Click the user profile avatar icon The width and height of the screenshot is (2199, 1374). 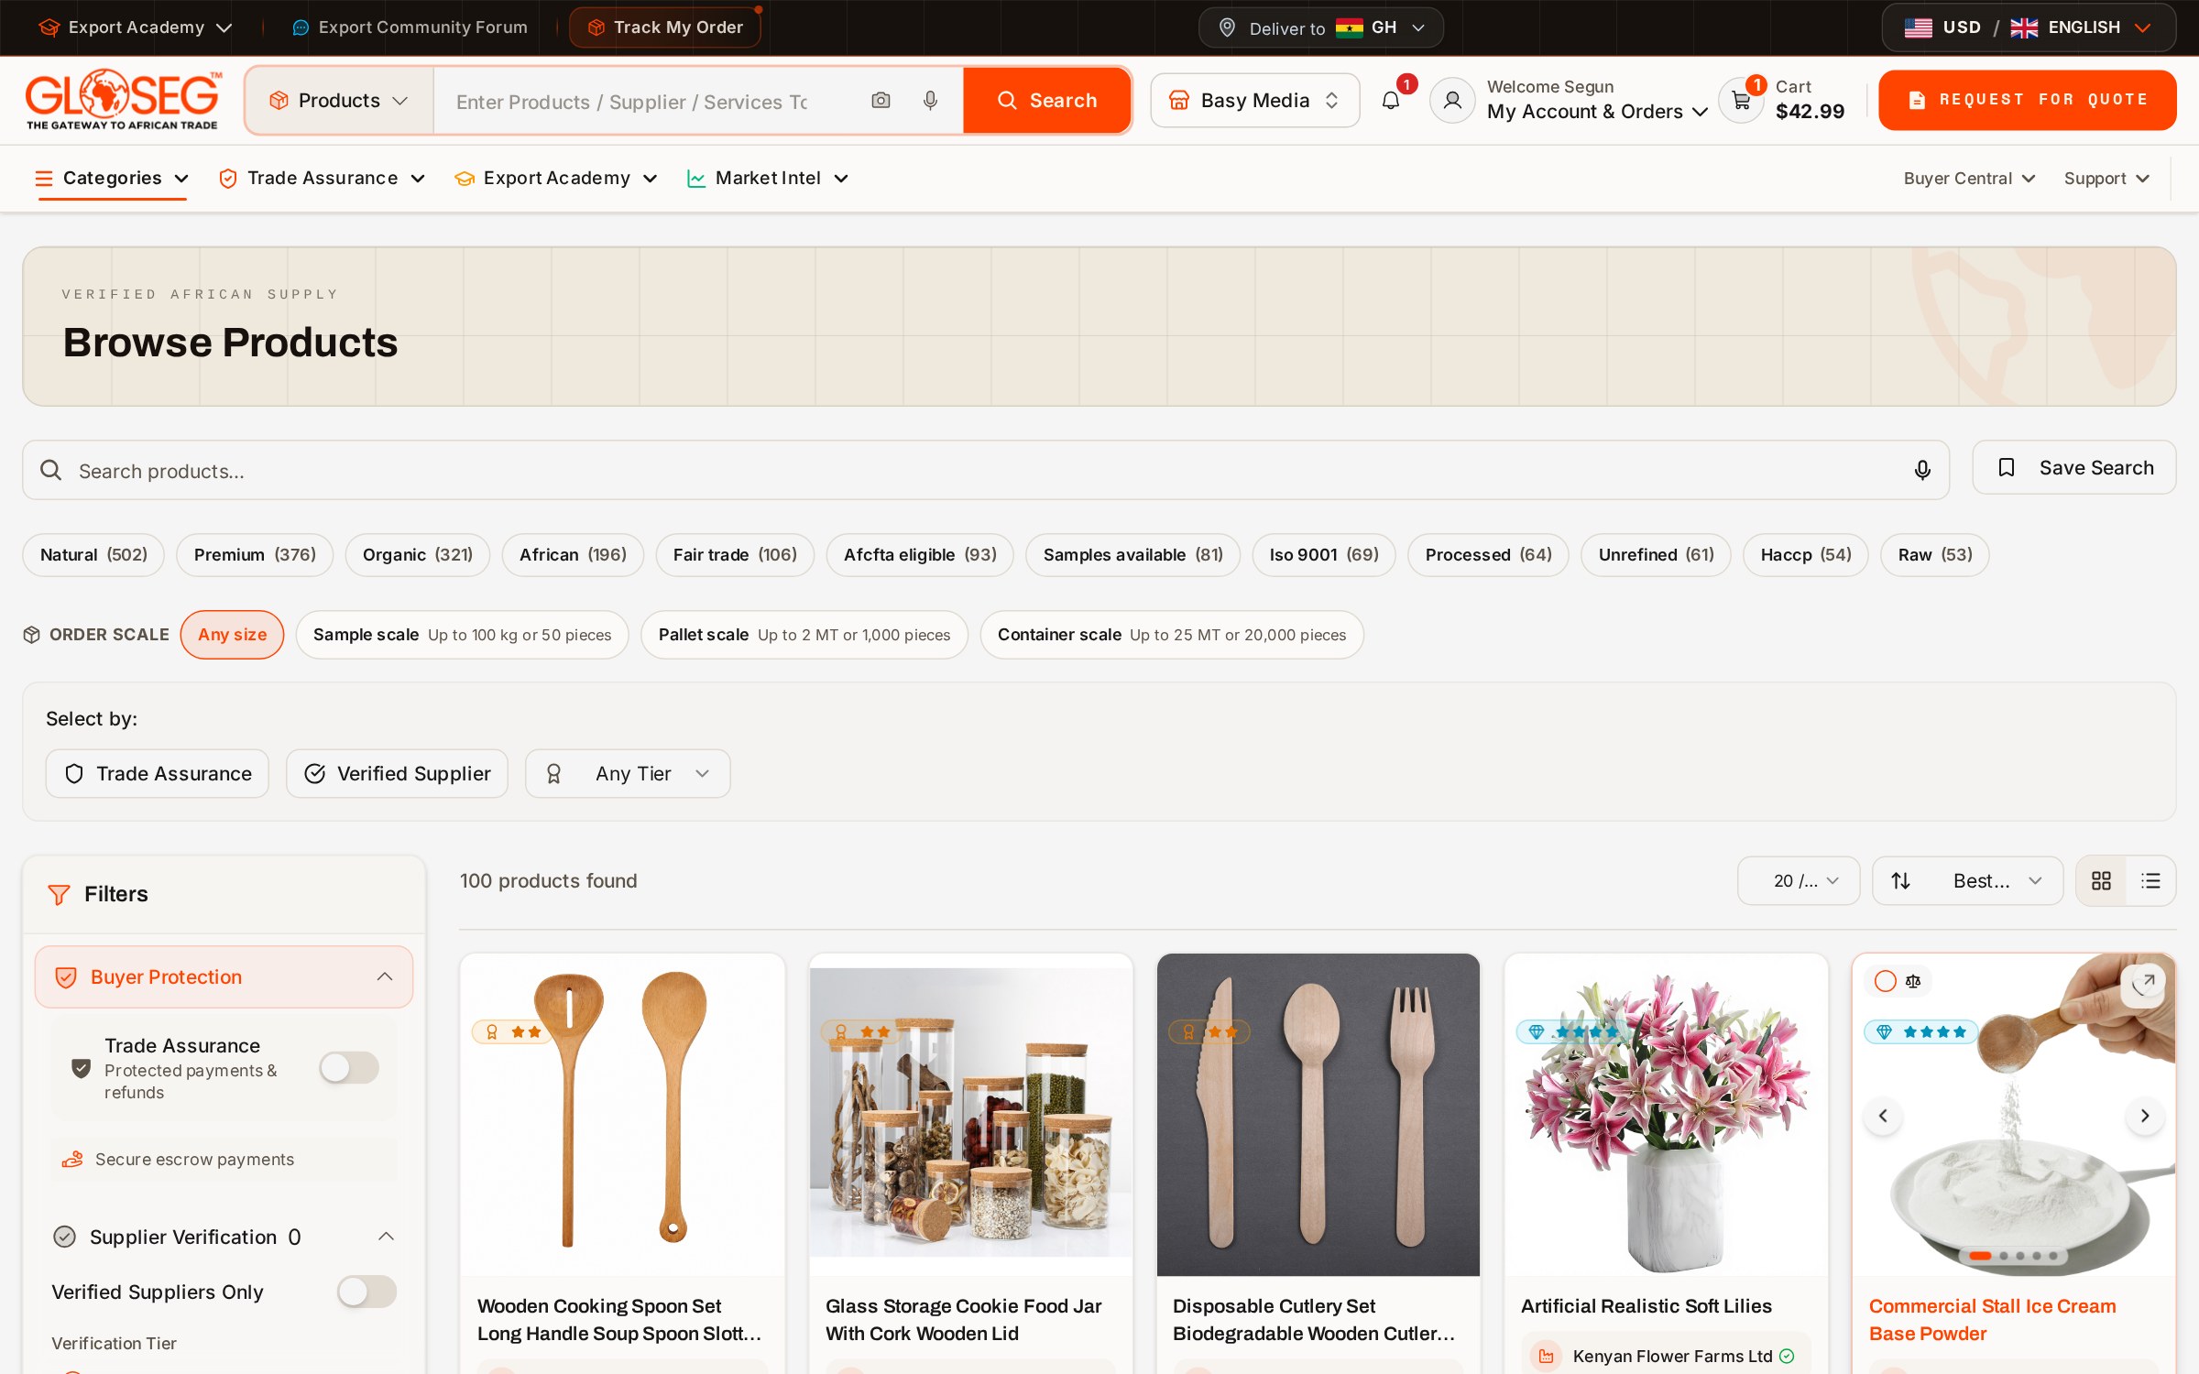1452,101
